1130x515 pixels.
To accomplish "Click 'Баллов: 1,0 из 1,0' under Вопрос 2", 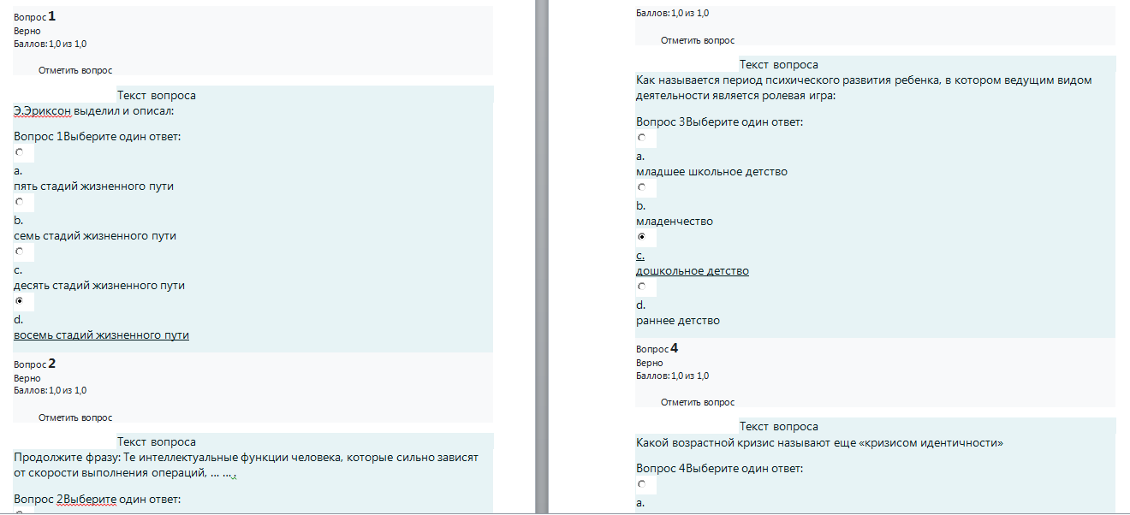I will (x=51, y=390).
